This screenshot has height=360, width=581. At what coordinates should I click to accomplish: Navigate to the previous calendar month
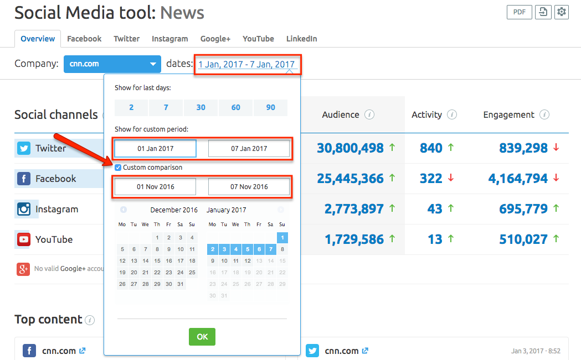click(x=123, y=210)
